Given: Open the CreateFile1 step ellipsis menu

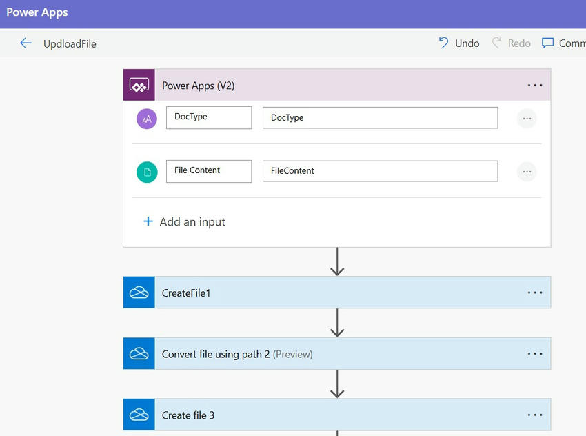Looking at the screenshot, I should tap(535, 293).
